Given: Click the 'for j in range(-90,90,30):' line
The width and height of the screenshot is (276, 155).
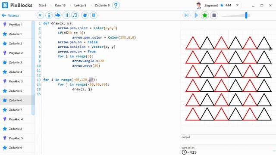Looking at the screenshot, I should click(84, 84).
